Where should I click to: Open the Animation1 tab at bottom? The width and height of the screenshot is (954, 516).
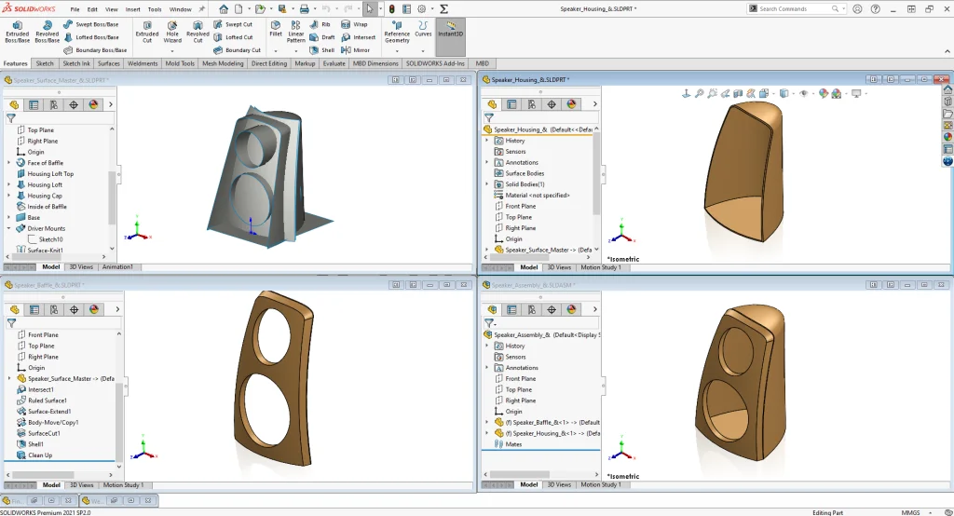tap(117, 266)
